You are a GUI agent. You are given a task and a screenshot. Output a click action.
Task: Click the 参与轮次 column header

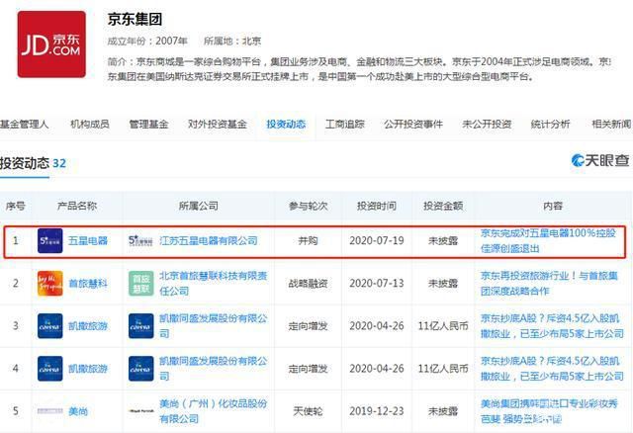click(308, 206)
